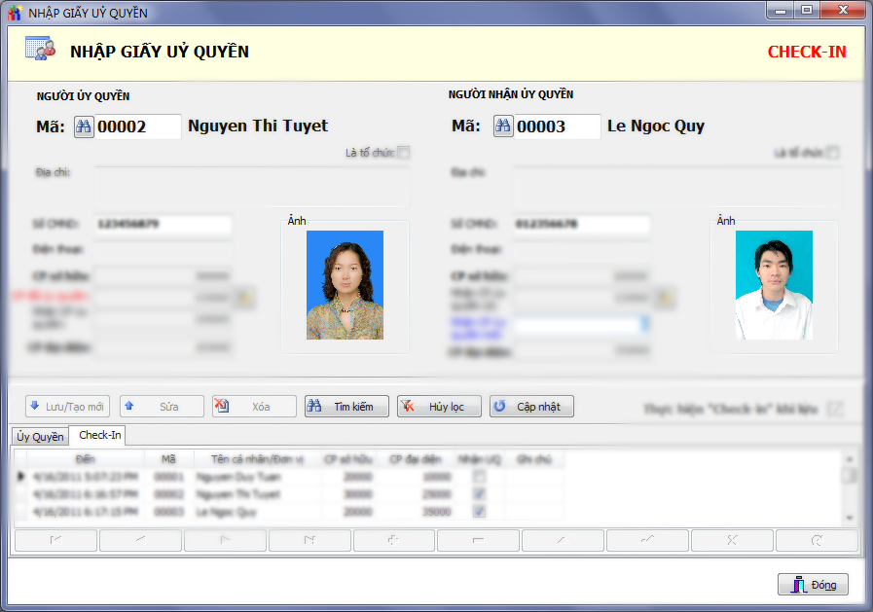Click the Đóng door icon button
The height and width of the screenshot is (612, 873).
(813, 585)
